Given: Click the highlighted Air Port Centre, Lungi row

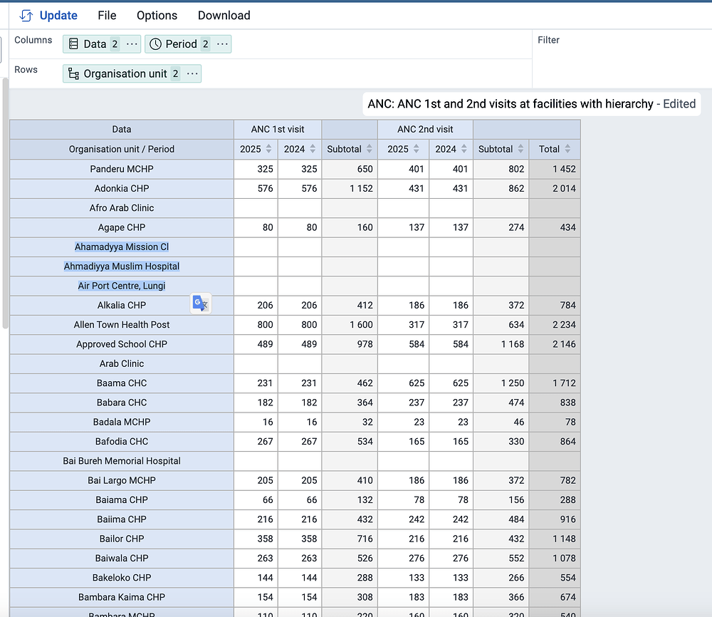Looking at the screenshot, I should point(122,286).
